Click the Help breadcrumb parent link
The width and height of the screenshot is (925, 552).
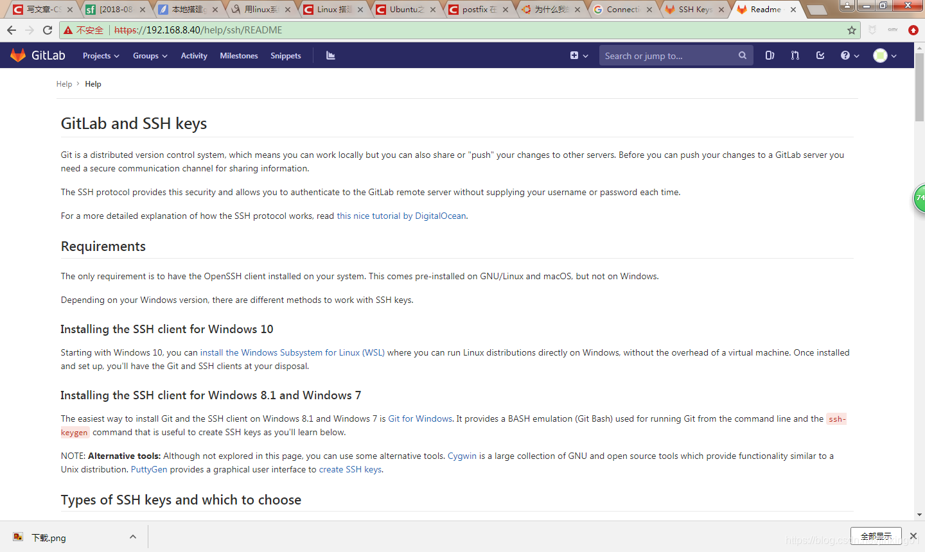coord(64,84)
